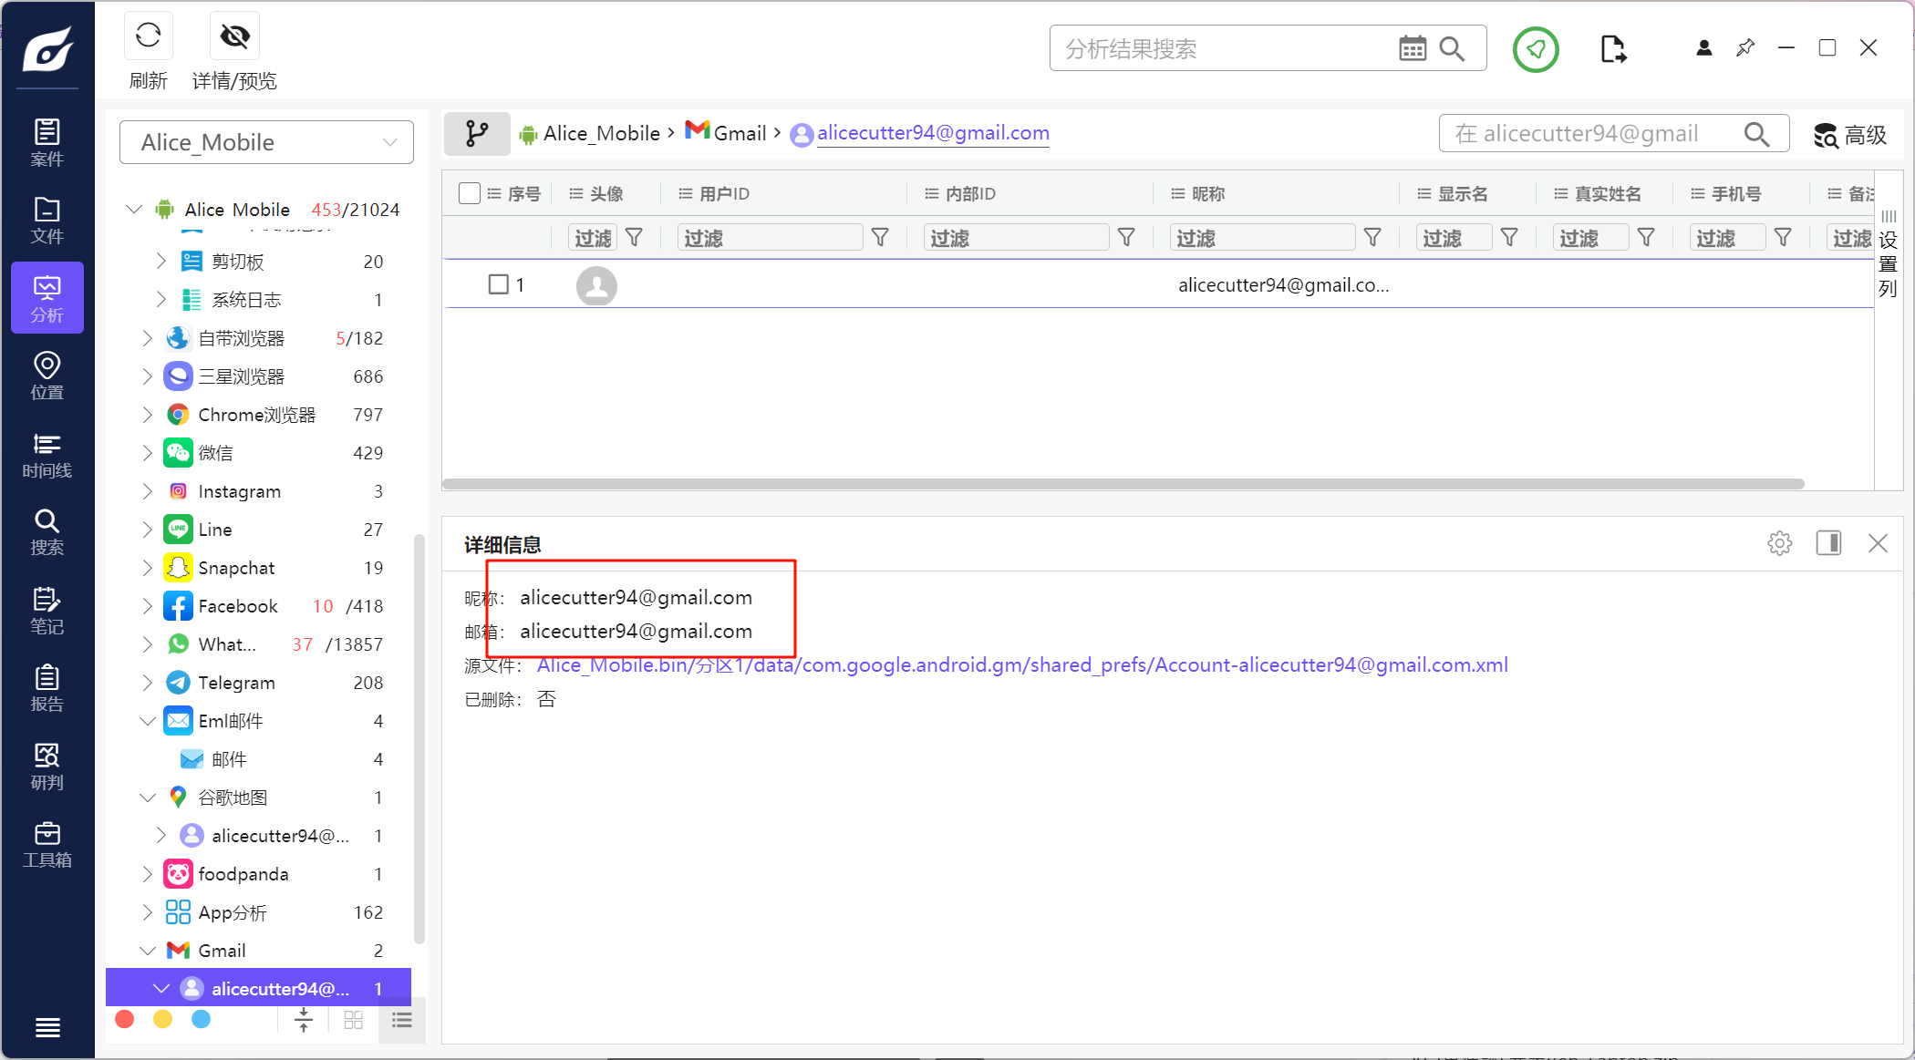Click the red color tag dot
This screenshot has height=1060, width=1915.
[x=125, y=1019]
